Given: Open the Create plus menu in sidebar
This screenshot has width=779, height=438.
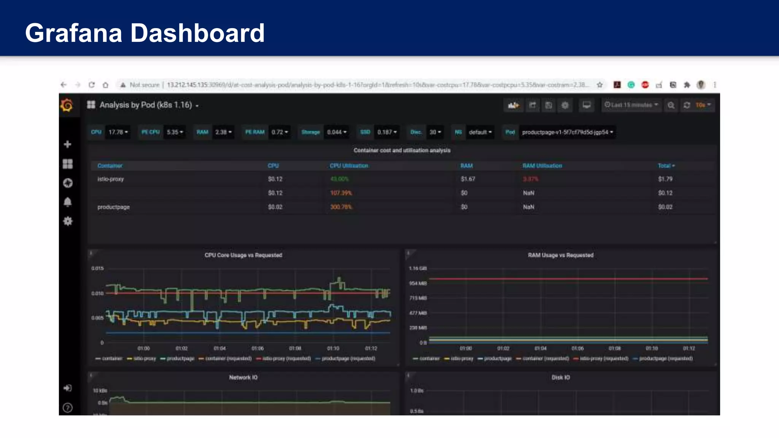Looking at the screenshot, I should coord(68,144).
